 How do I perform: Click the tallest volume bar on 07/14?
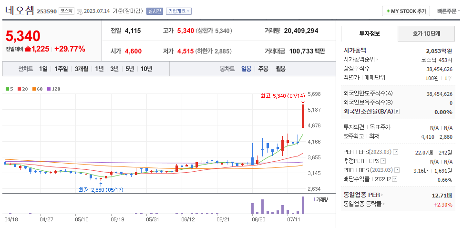303,205
